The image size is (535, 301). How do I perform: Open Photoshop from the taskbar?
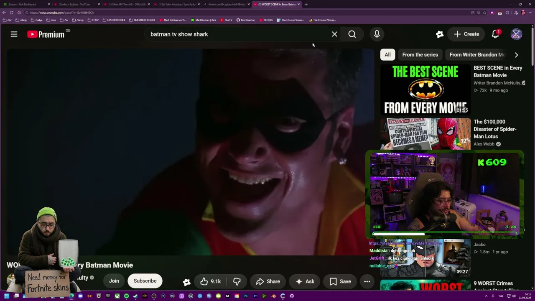(246, 296)
